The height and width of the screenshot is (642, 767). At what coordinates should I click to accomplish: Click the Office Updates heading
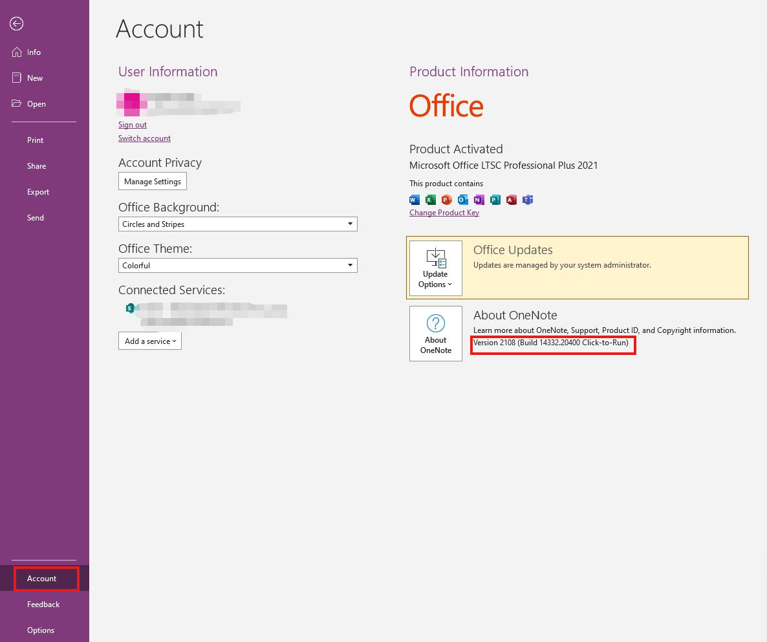[513, 250]
